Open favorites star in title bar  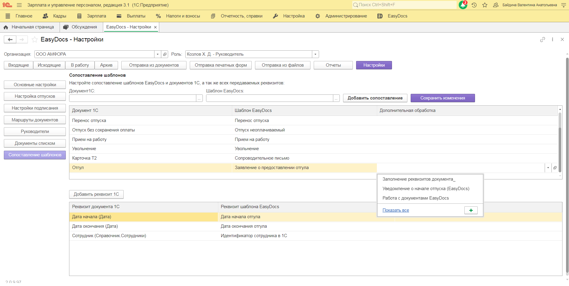pos(485,5)
